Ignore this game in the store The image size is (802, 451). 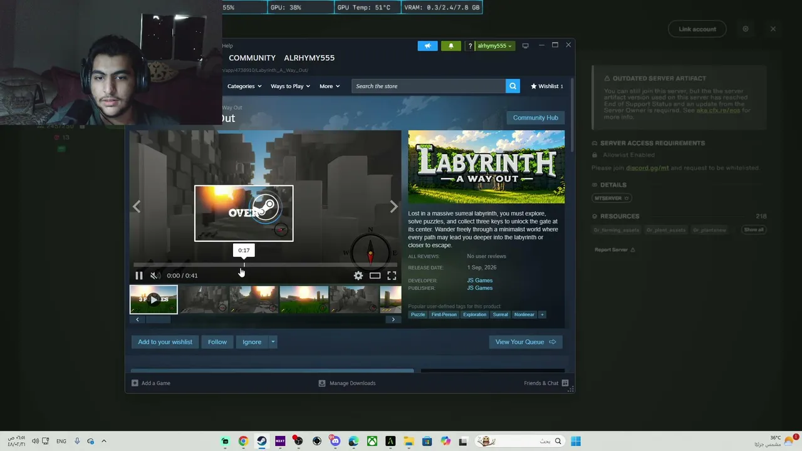click(x=252, y=342)
